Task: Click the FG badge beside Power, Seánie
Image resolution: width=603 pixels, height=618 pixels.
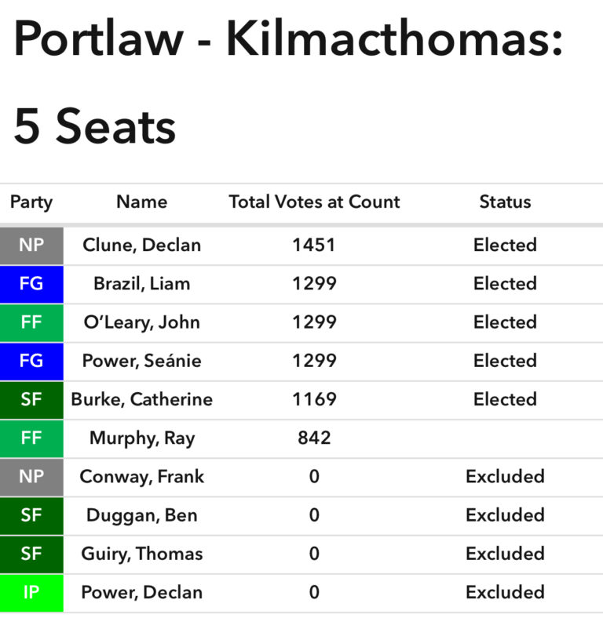Action: pos(31,361)
